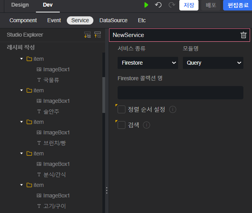The width and height of the screenshot is (252, 213).
Task: Enable 정렬 순서 설정 checkbox
Action: (122, 109)
